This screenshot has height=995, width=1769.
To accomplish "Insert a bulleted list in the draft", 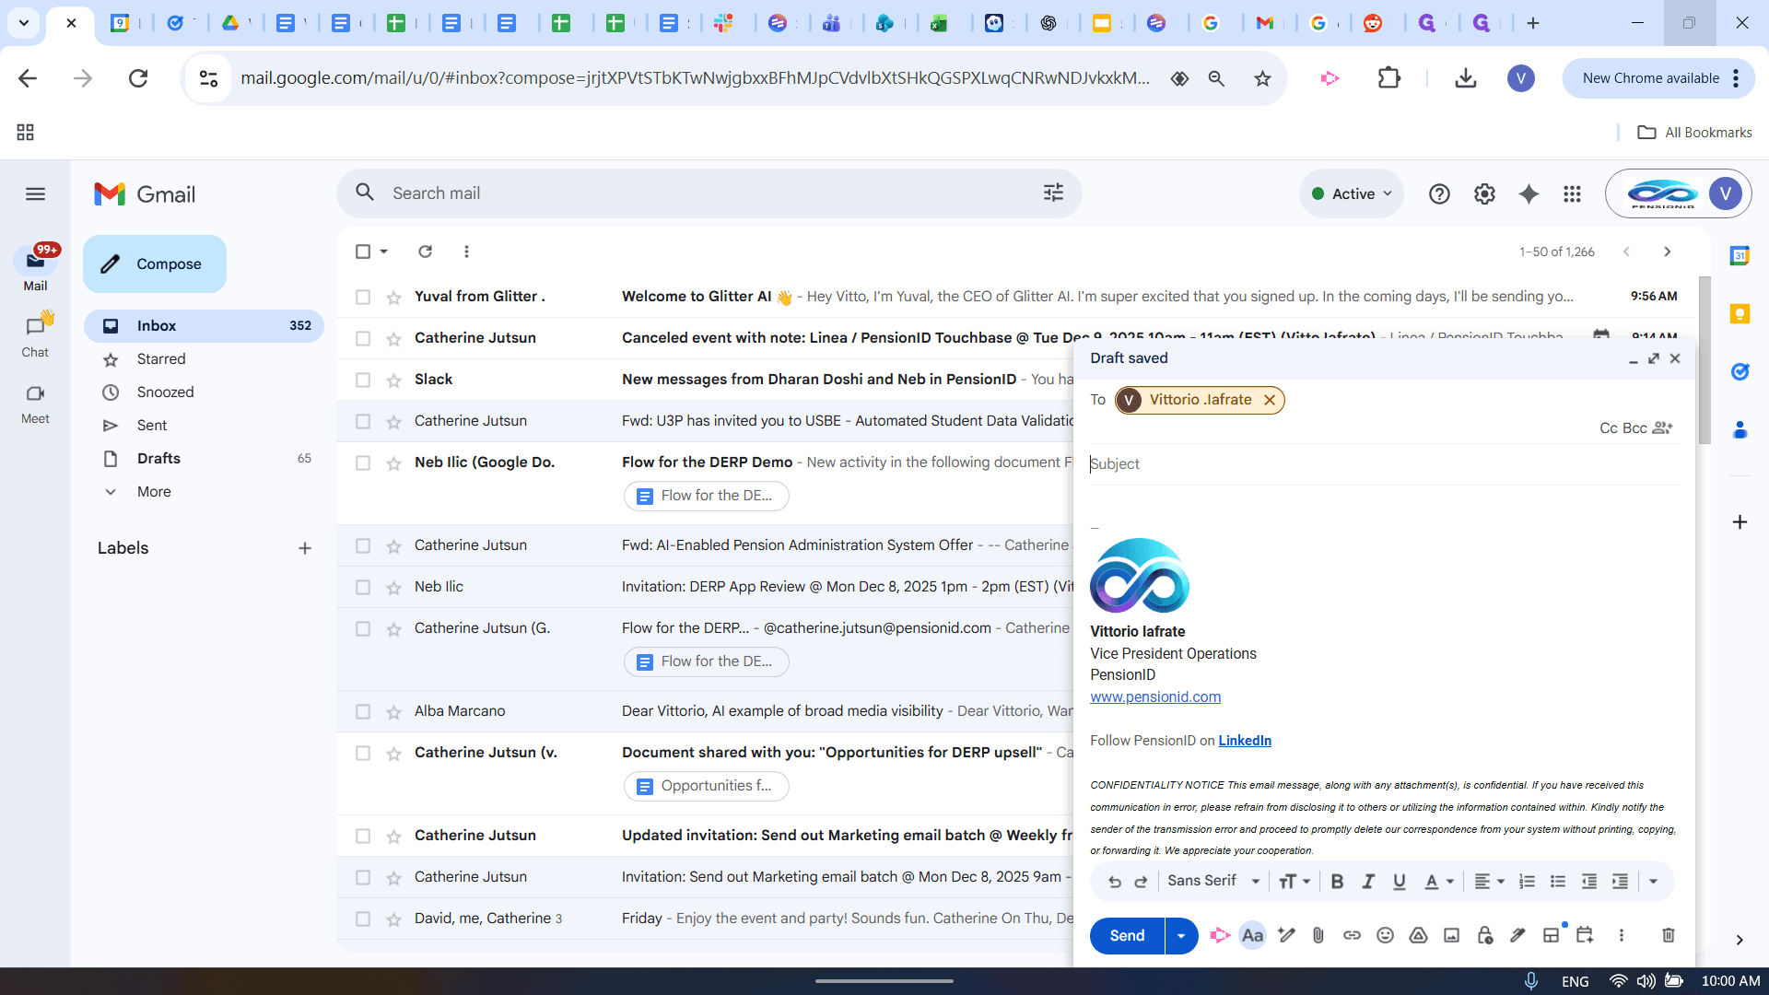I will pos(1558,882).
